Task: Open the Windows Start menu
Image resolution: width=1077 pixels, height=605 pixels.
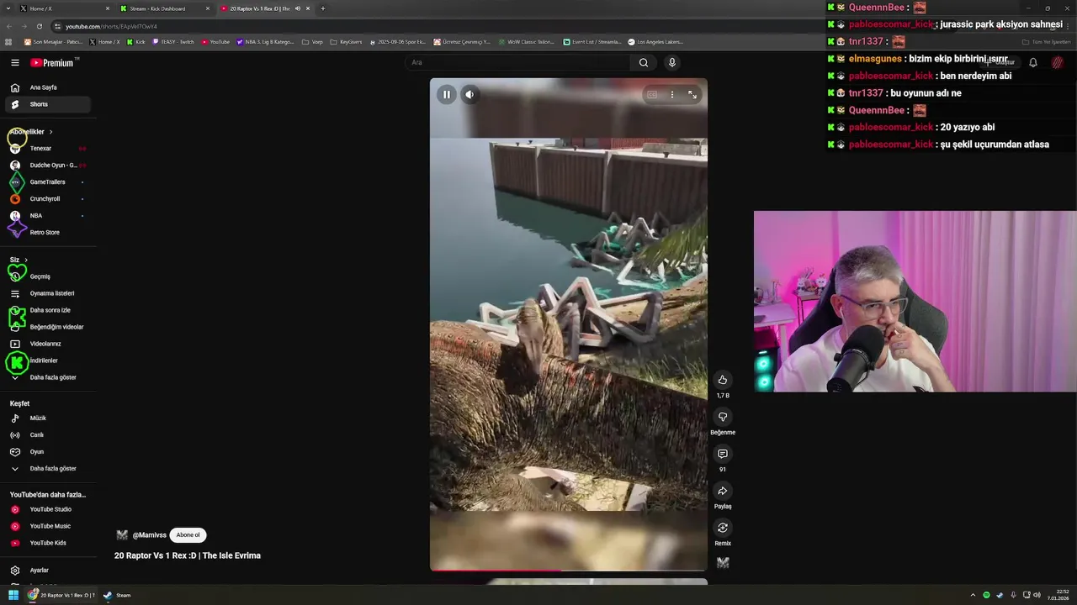Action: (13, 595)
